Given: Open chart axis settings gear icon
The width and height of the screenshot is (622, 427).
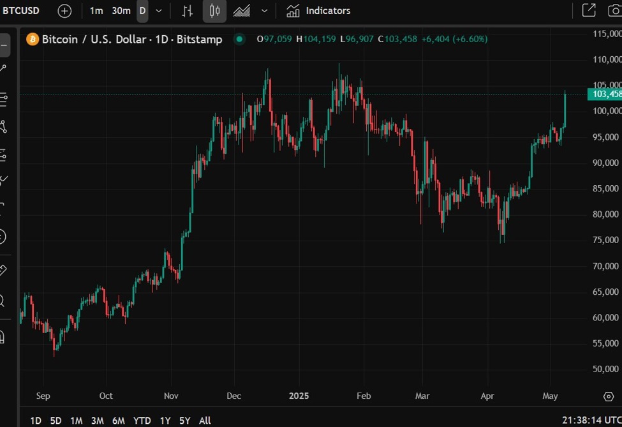Looking at the screenshot, I should tap(609, 396).
